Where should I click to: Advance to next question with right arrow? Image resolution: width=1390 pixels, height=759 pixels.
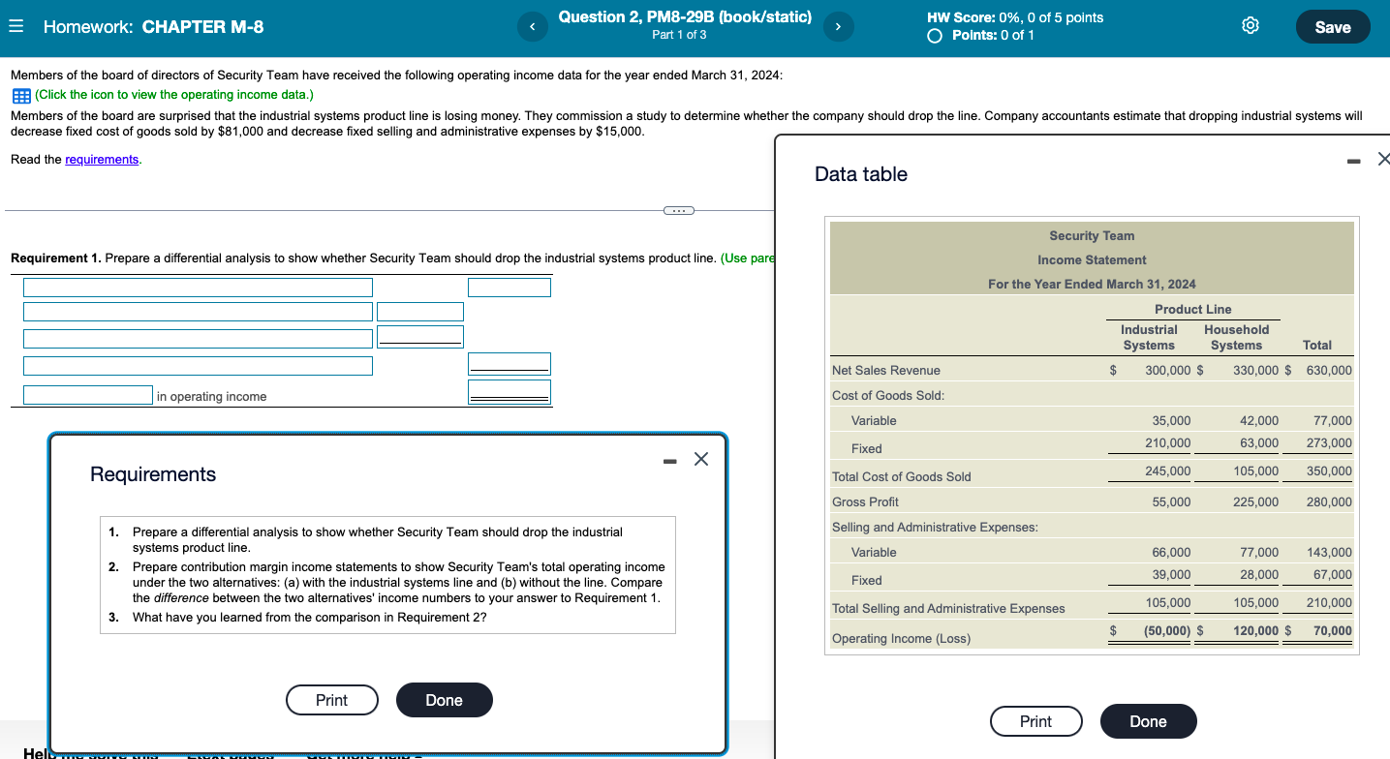coord(838,26)
